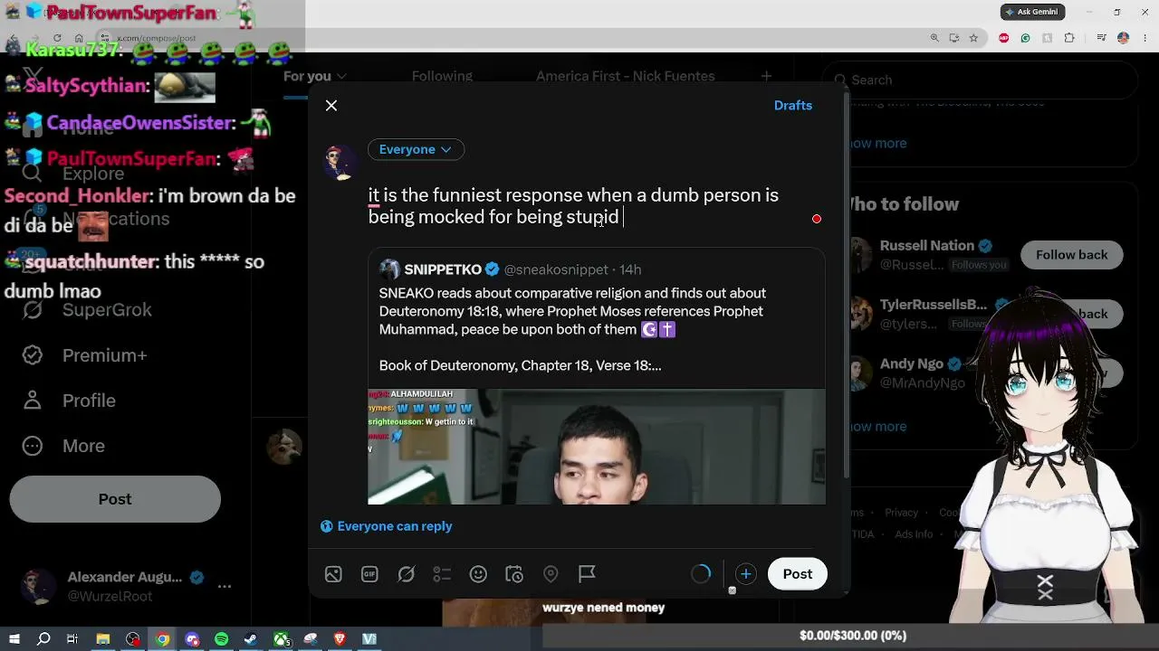1159x651 pixels.
Task: Switch to the Following tab
Action: click(442, 77)
